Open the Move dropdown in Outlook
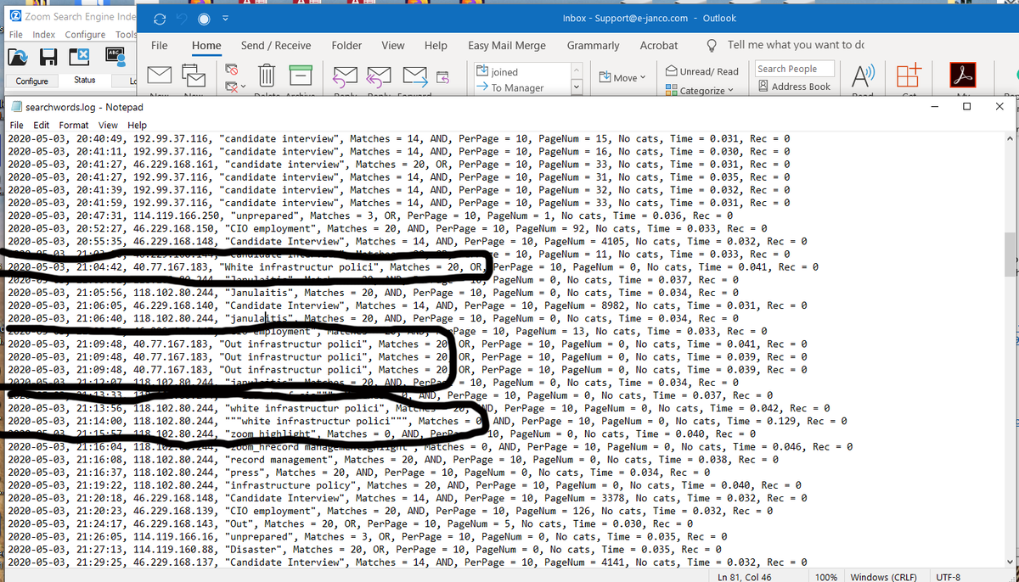 point(622,77)
